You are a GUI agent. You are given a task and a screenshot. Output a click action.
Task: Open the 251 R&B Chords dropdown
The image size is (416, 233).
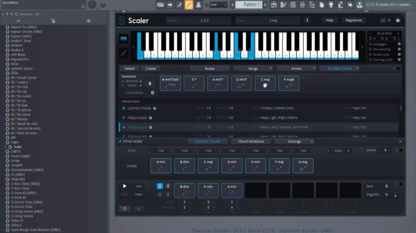[340, 69]
